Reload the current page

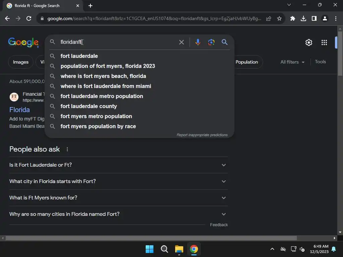pyautogui.click(x=29, y=19)
